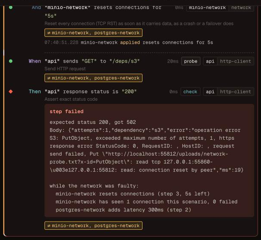
Task: Click 'minio-network resets connections (step 3, 5s left)'
Action: point(133,194)
